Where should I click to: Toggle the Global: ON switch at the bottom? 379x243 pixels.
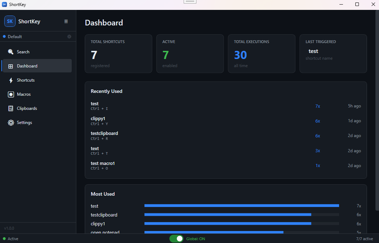point(176,238)
